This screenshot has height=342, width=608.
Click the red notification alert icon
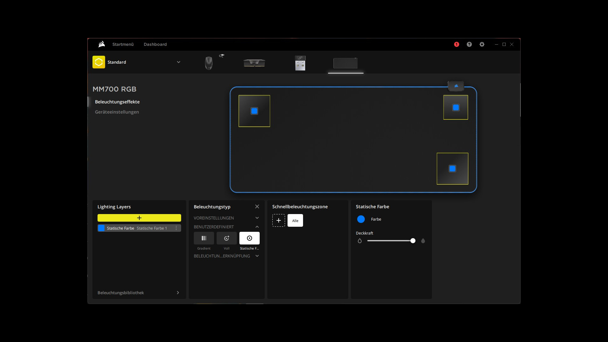(456, 44)
